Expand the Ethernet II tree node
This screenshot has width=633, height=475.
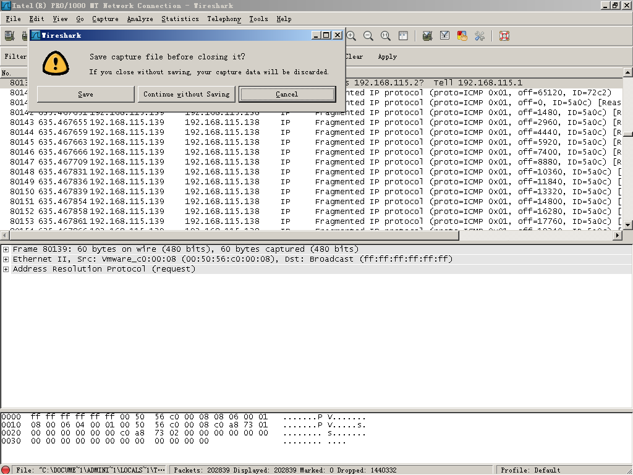[x=6, y=259]
